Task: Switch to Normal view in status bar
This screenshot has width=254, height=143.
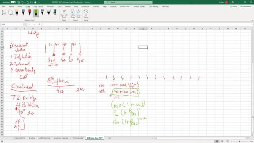Action: tap(217, 141)
